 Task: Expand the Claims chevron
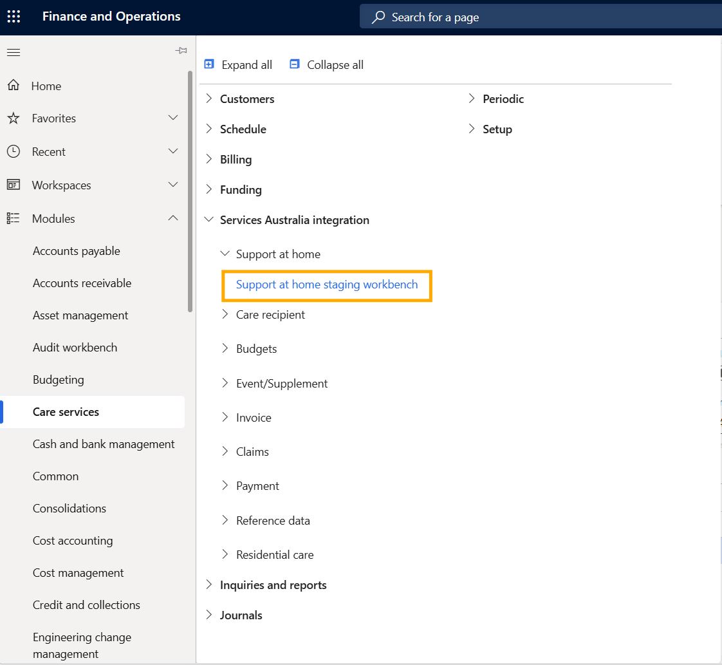coord(225,451)
